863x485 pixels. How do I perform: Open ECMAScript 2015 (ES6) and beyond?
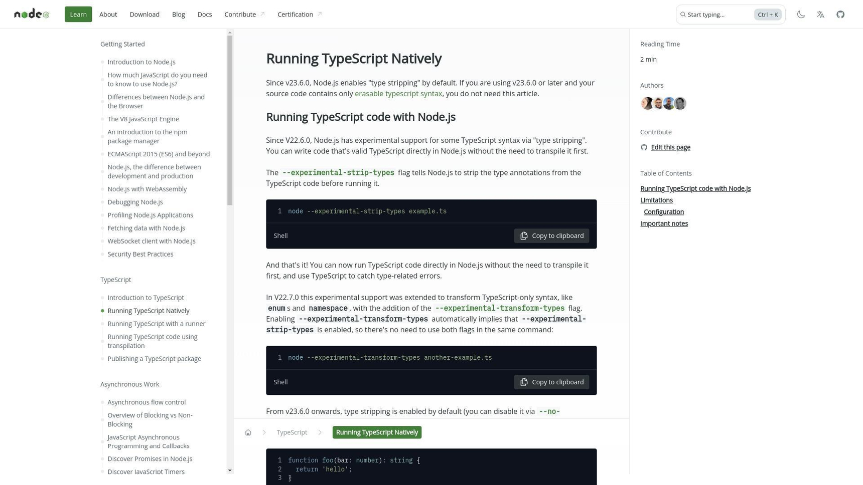[159, 154]
